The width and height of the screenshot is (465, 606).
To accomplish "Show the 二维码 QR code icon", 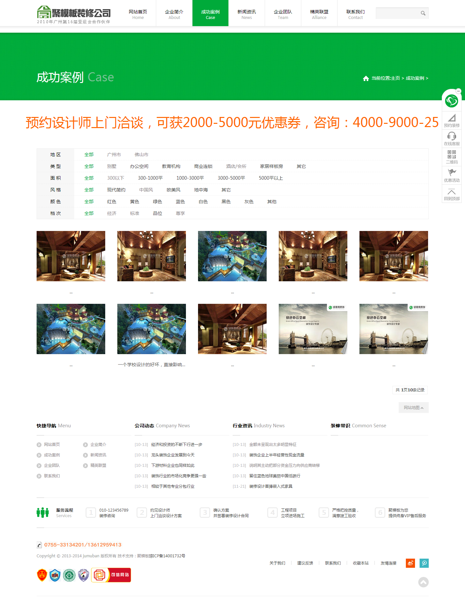I will click(x=452, y=157).
